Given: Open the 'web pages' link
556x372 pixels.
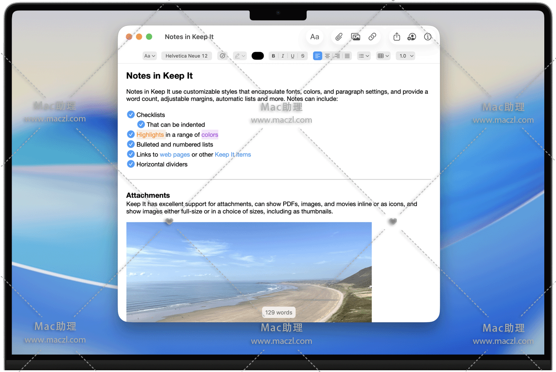Looking at the screenshot, I should click(x=175, y=154).
